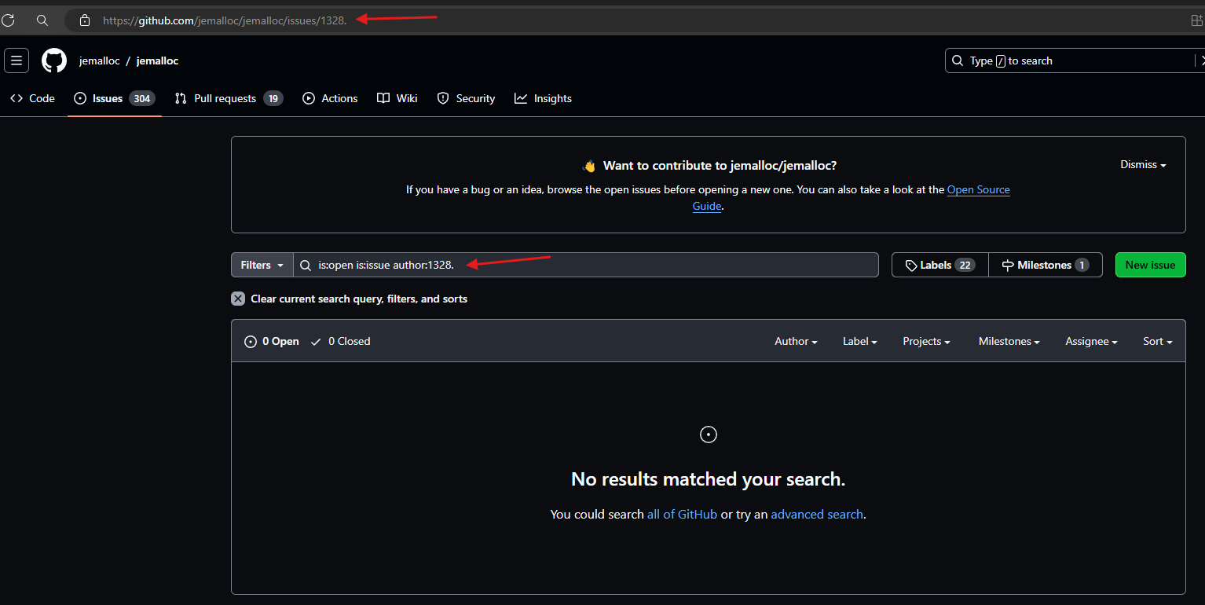Open Milestones using the milestone icon
This screenshot has width=1205, height=605.
(1008, 265)
